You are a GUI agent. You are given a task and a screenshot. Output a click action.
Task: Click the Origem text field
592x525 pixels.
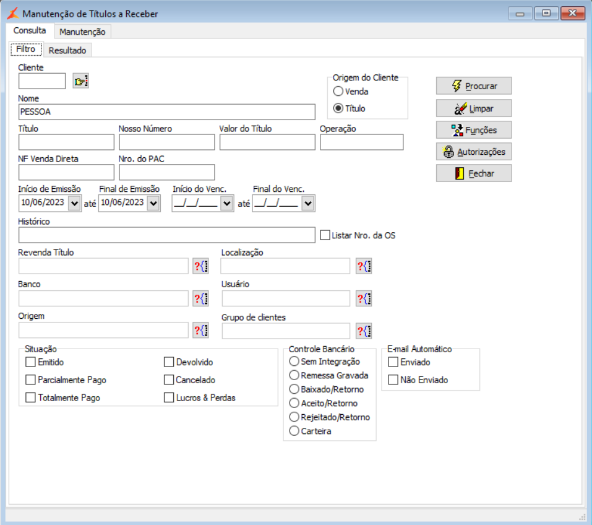pyautogui.click(x=103, y=331)
